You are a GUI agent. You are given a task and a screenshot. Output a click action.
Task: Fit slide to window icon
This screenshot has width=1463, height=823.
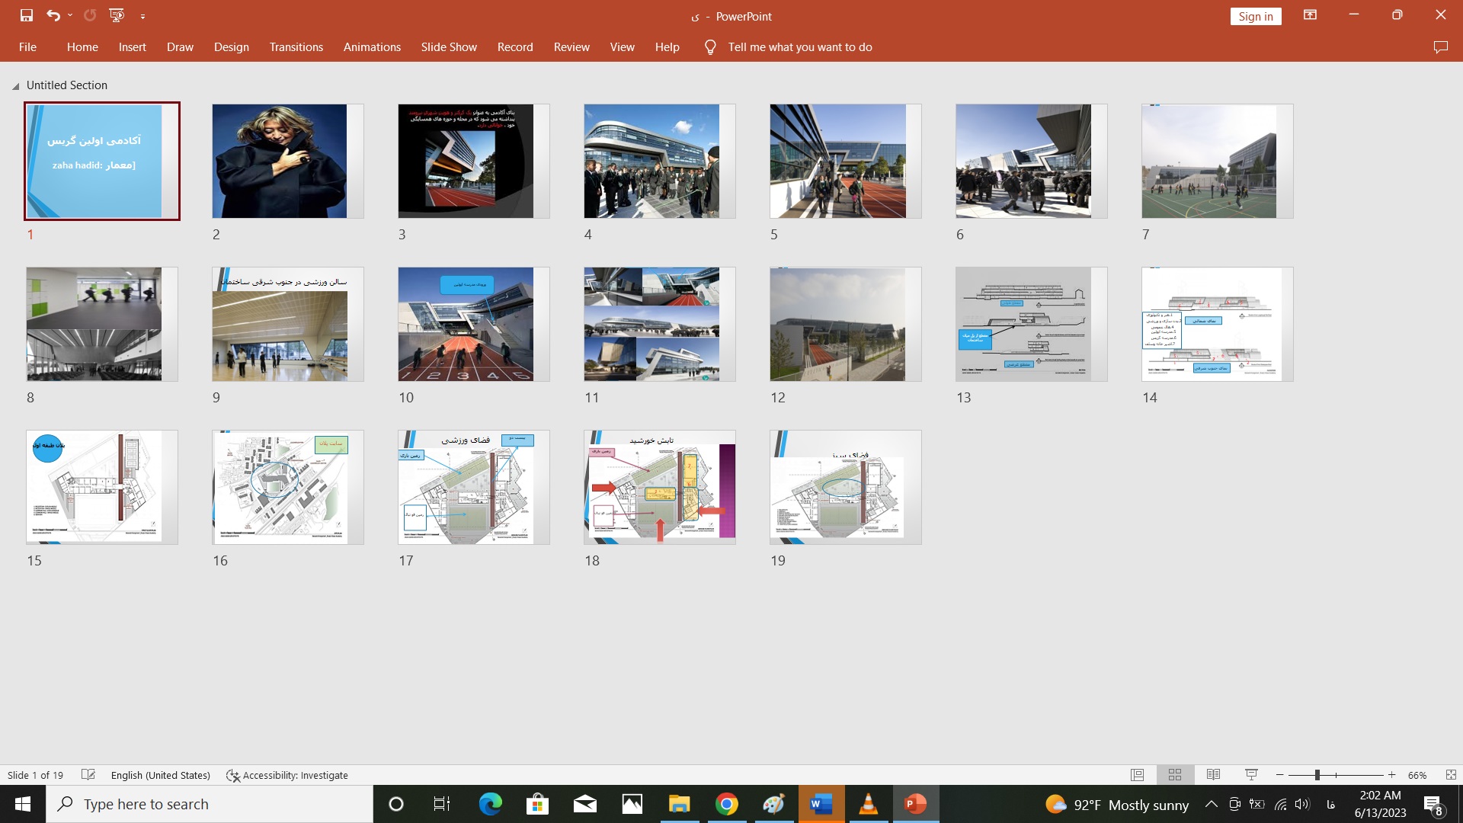pos(1451,775)
